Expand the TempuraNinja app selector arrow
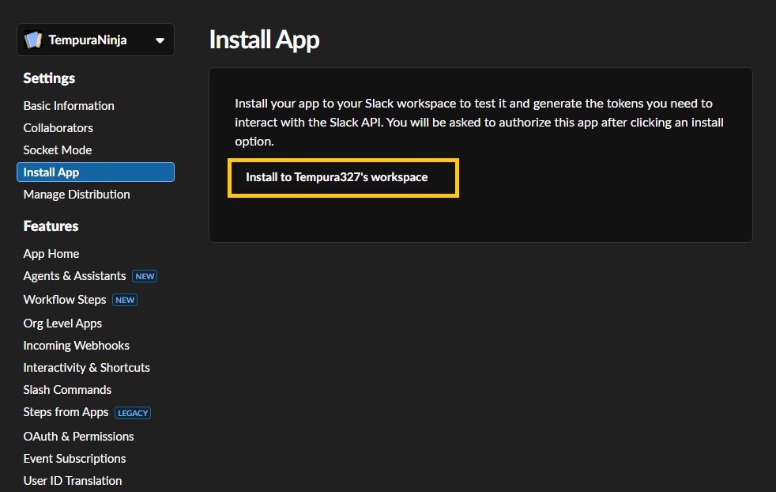This screenshot has width=776, height=492. pyautogui.click(x=160, y=40)
